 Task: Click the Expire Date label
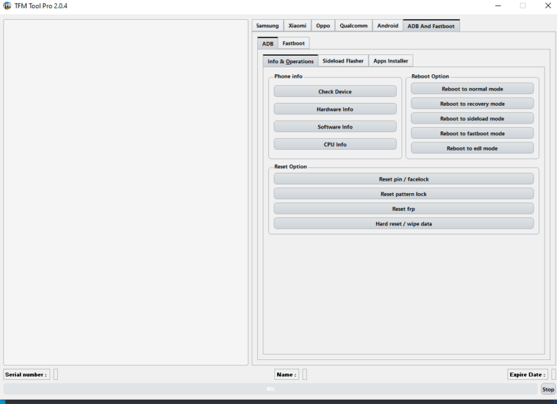527,374
